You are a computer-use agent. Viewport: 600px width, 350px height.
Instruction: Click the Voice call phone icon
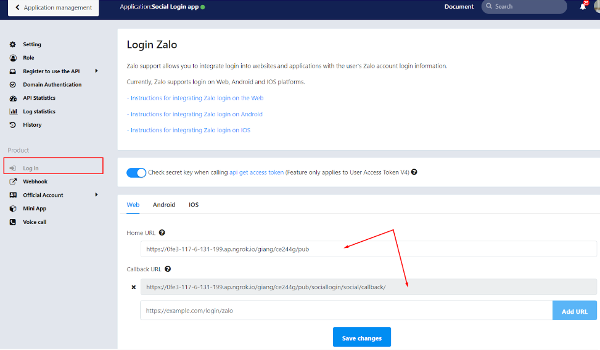click(x=13, y=222)
